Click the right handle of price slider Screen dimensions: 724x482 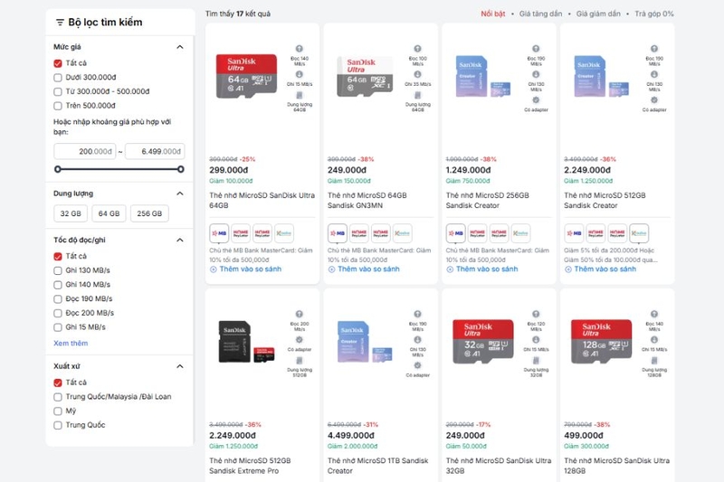tap(180, 169)
